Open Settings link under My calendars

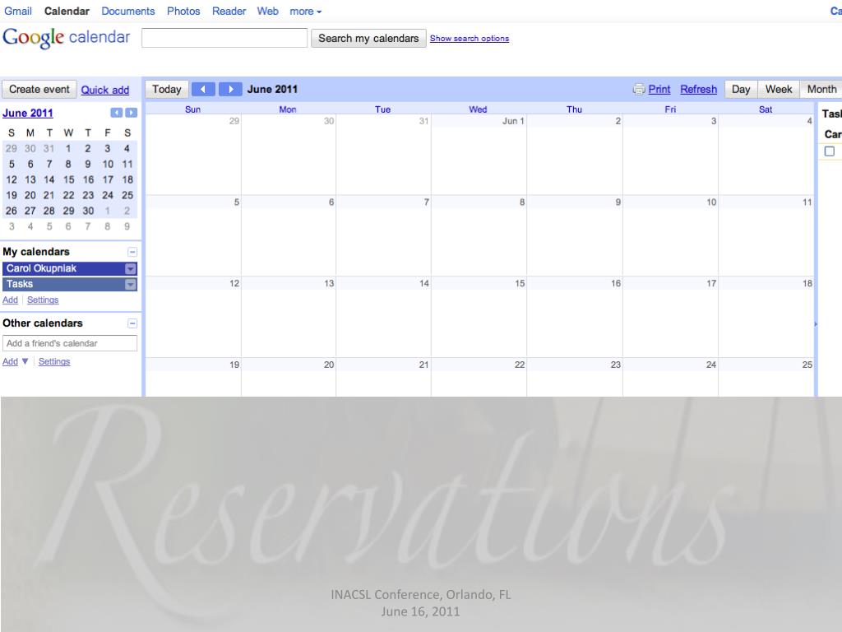[43, 300]
